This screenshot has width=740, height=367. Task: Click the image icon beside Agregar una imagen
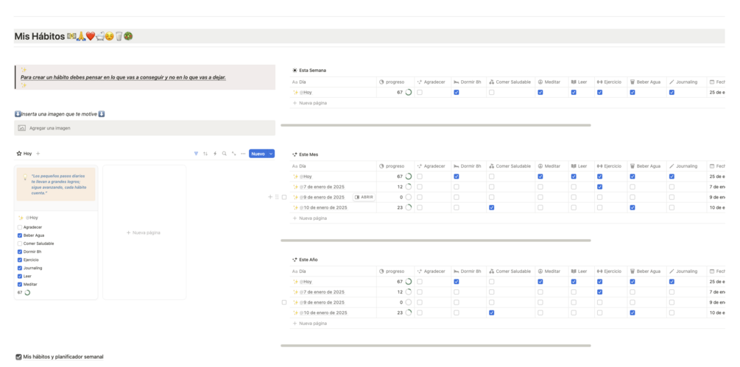(22, 128)
